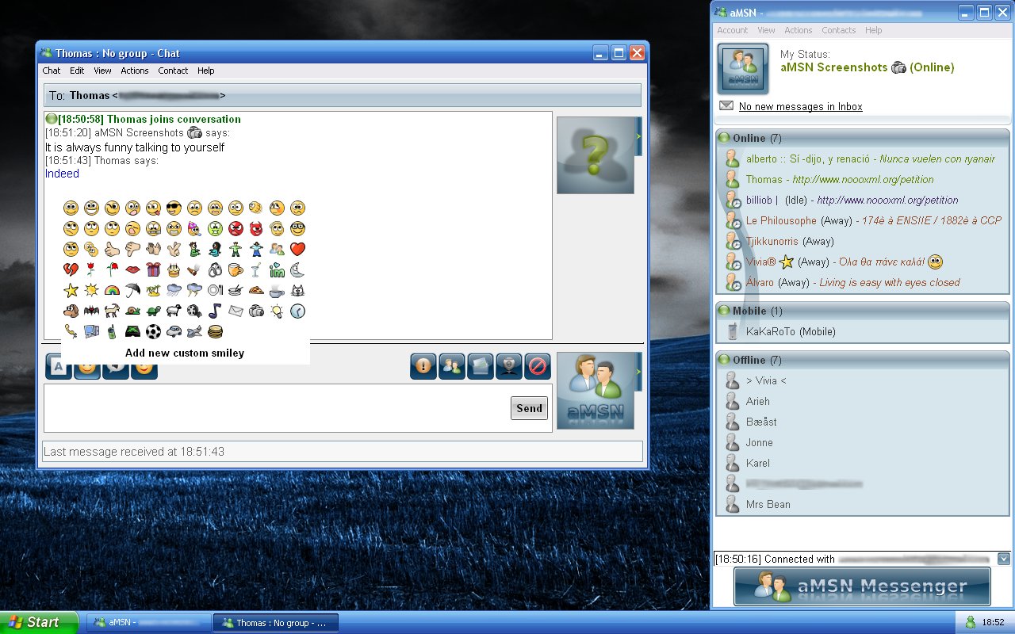Open the Help menu in the chat window
This screenshot has width=1015, height=634.
point(206,71)
